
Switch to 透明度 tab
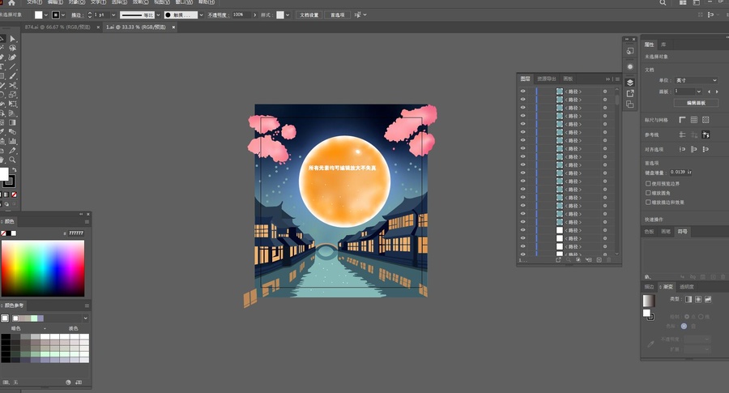(x=687, y=287)
